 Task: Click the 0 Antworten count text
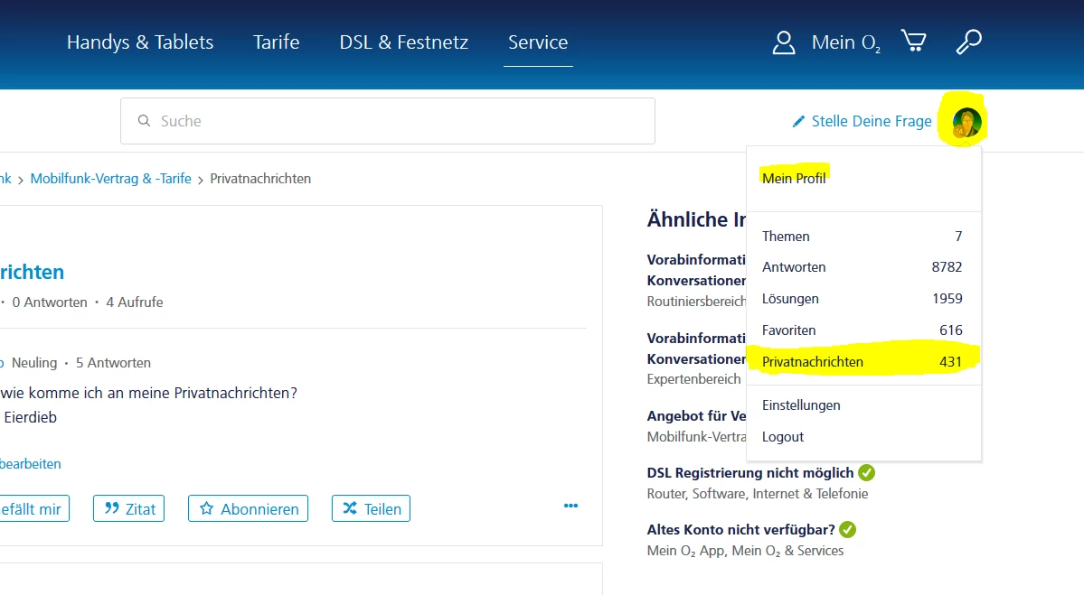[50, 302]
